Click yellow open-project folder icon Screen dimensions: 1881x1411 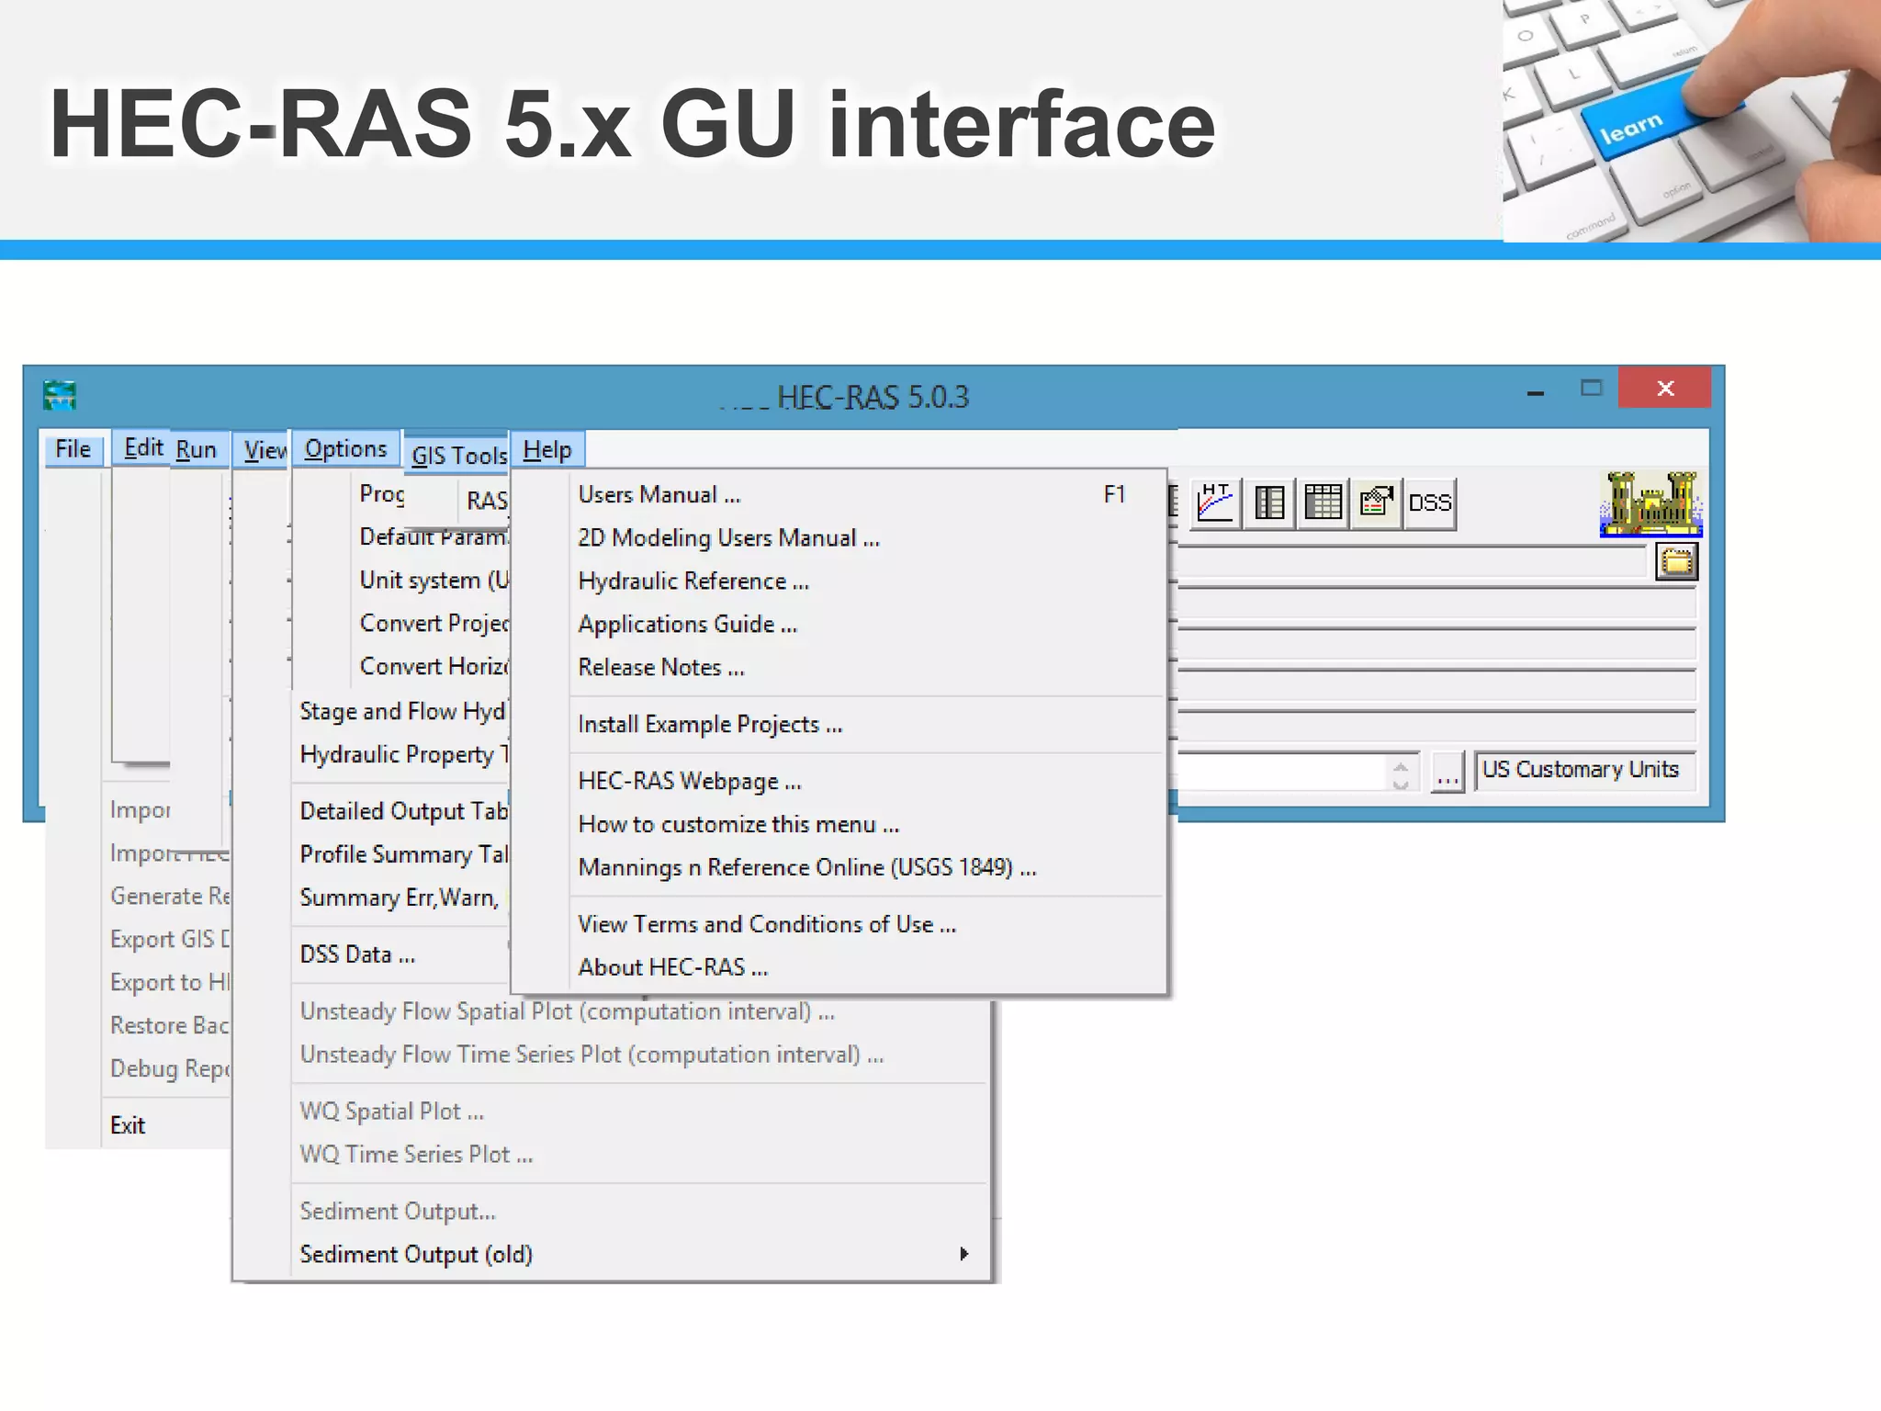click(1676, 561)
